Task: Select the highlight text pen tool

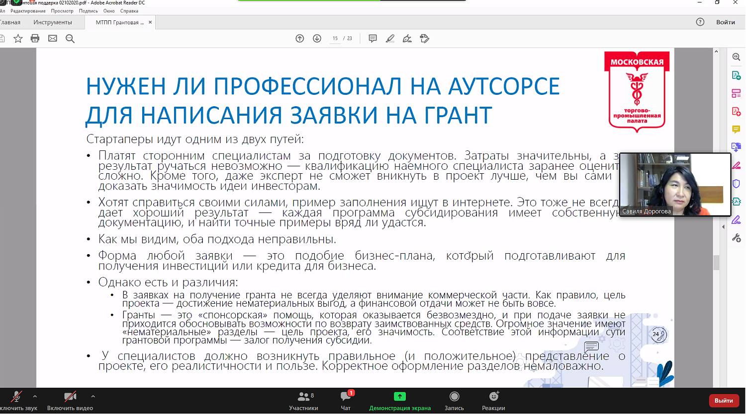Action: pos(390,38)
